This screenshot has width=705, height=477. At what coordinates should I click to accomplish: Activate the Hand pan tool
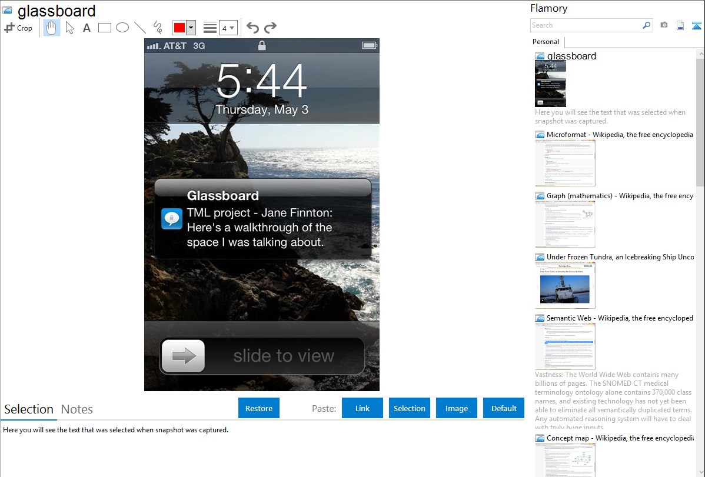tap(52, 28)
